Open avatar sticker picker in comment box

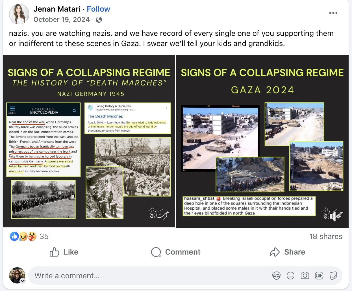tap(276, 275)
